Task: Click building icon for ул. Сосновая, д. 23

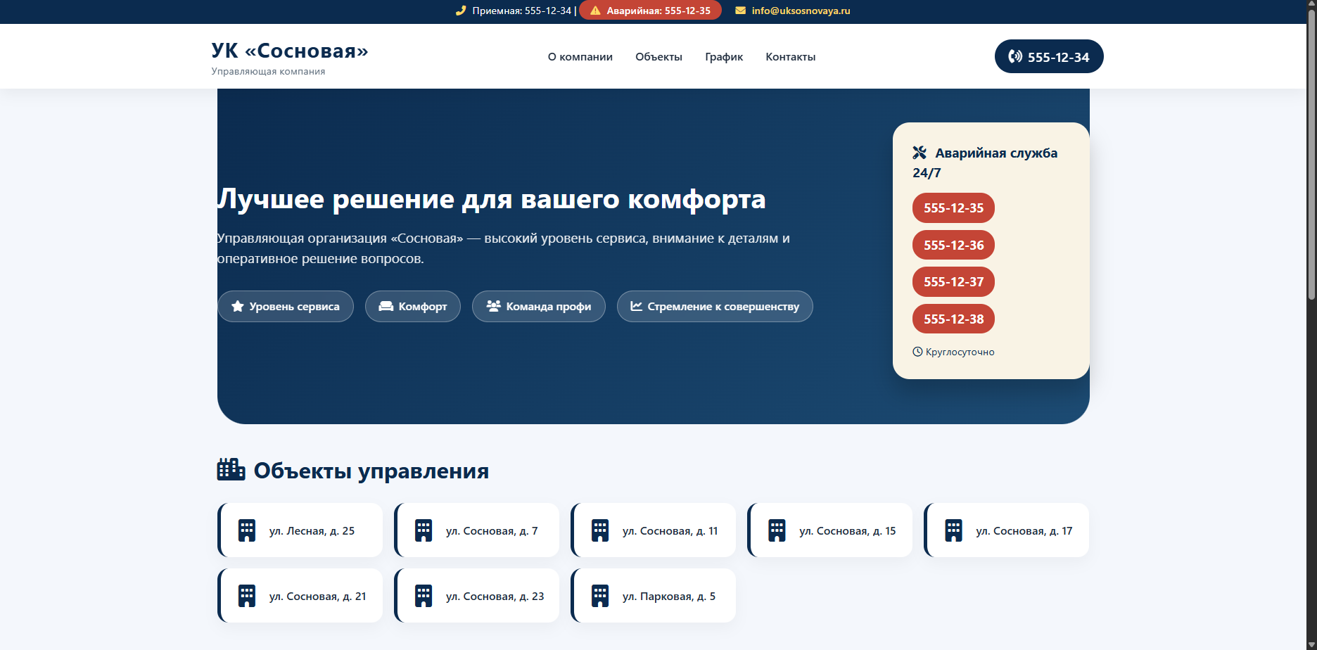Action: click(424, 596)
